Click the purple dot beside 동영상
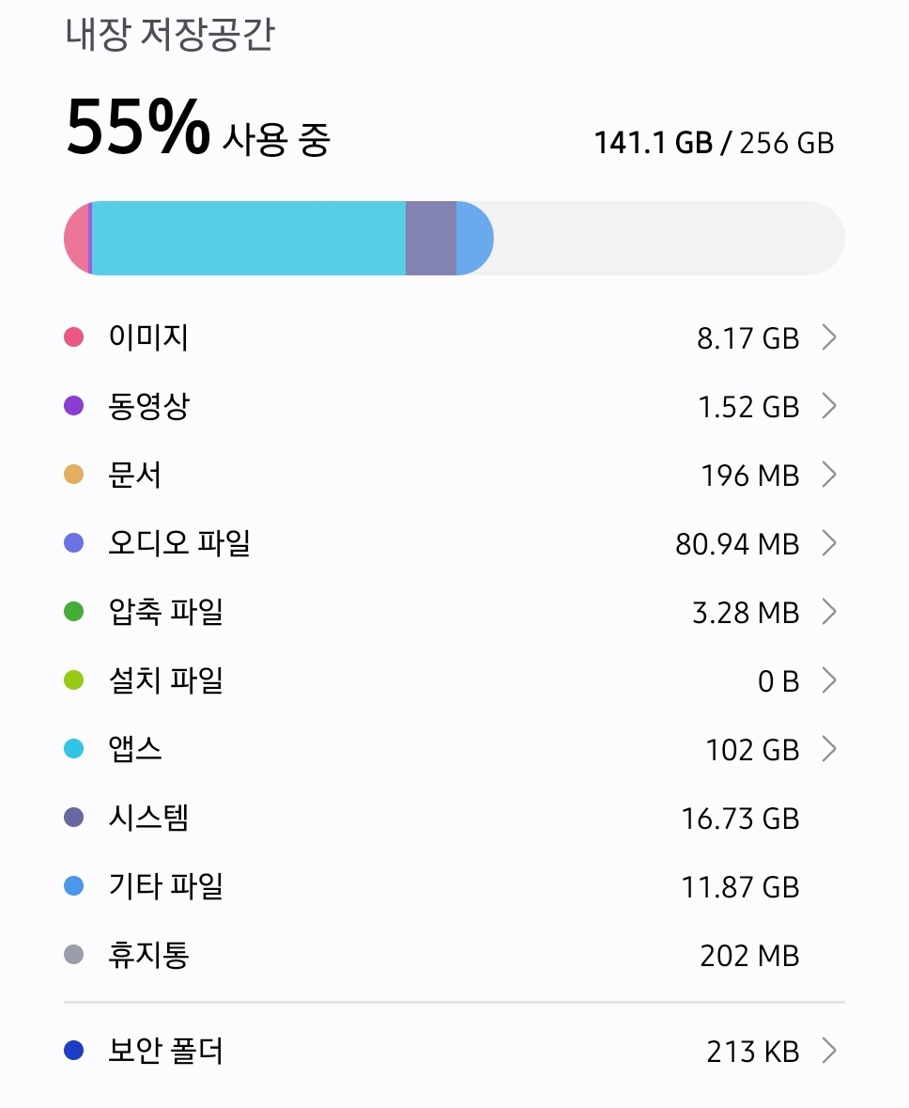Viewport: 909px width, 1108px height. (73, 406)
